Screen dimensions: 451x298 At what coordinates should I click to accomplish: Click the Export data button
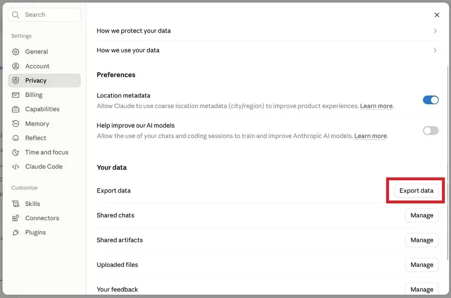click(416, 190)
